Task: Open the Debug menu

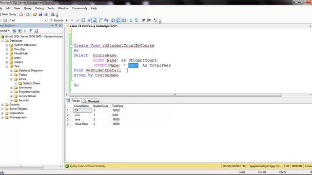Action: coord(39,8)
